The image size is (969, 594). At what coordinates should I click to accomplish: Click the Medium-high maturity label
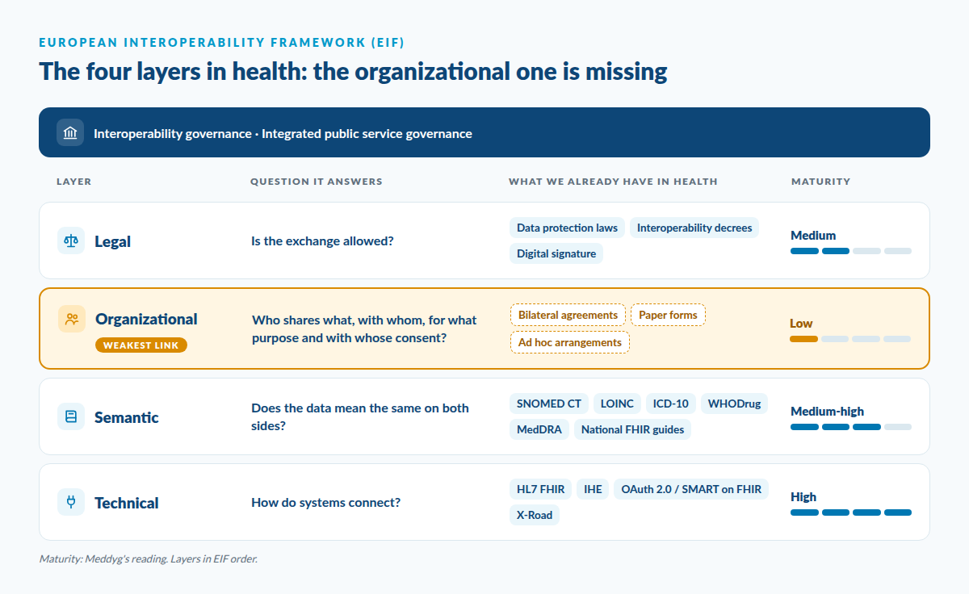[827, 412]
